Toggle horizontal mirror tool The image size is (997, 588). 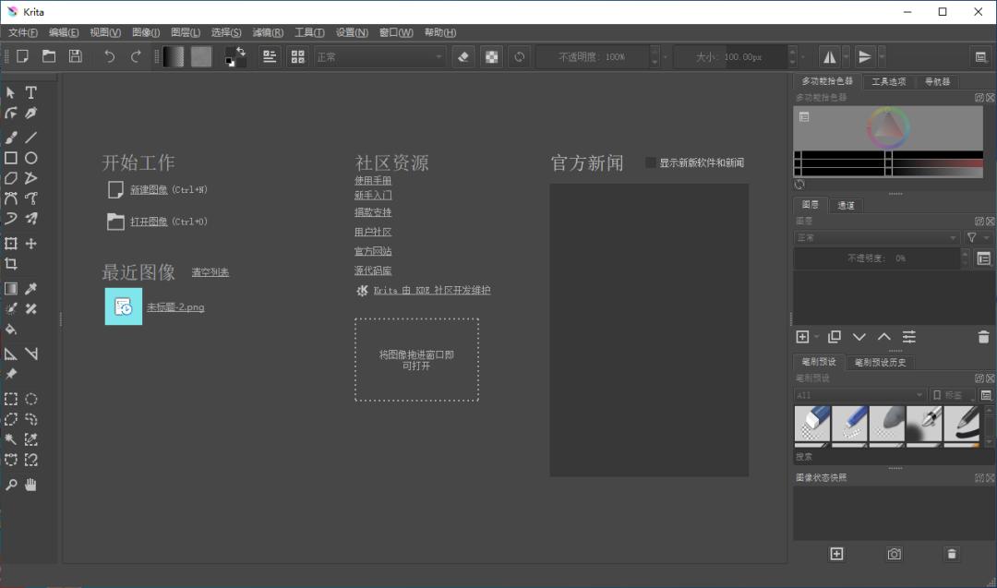click(x=829, y=56)
